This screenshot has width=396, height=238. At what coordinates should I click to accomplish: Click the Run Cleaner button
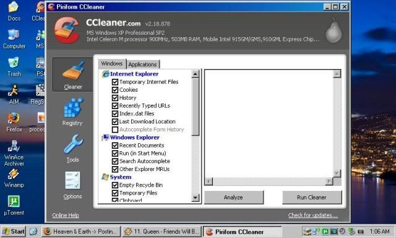point(312,197)
